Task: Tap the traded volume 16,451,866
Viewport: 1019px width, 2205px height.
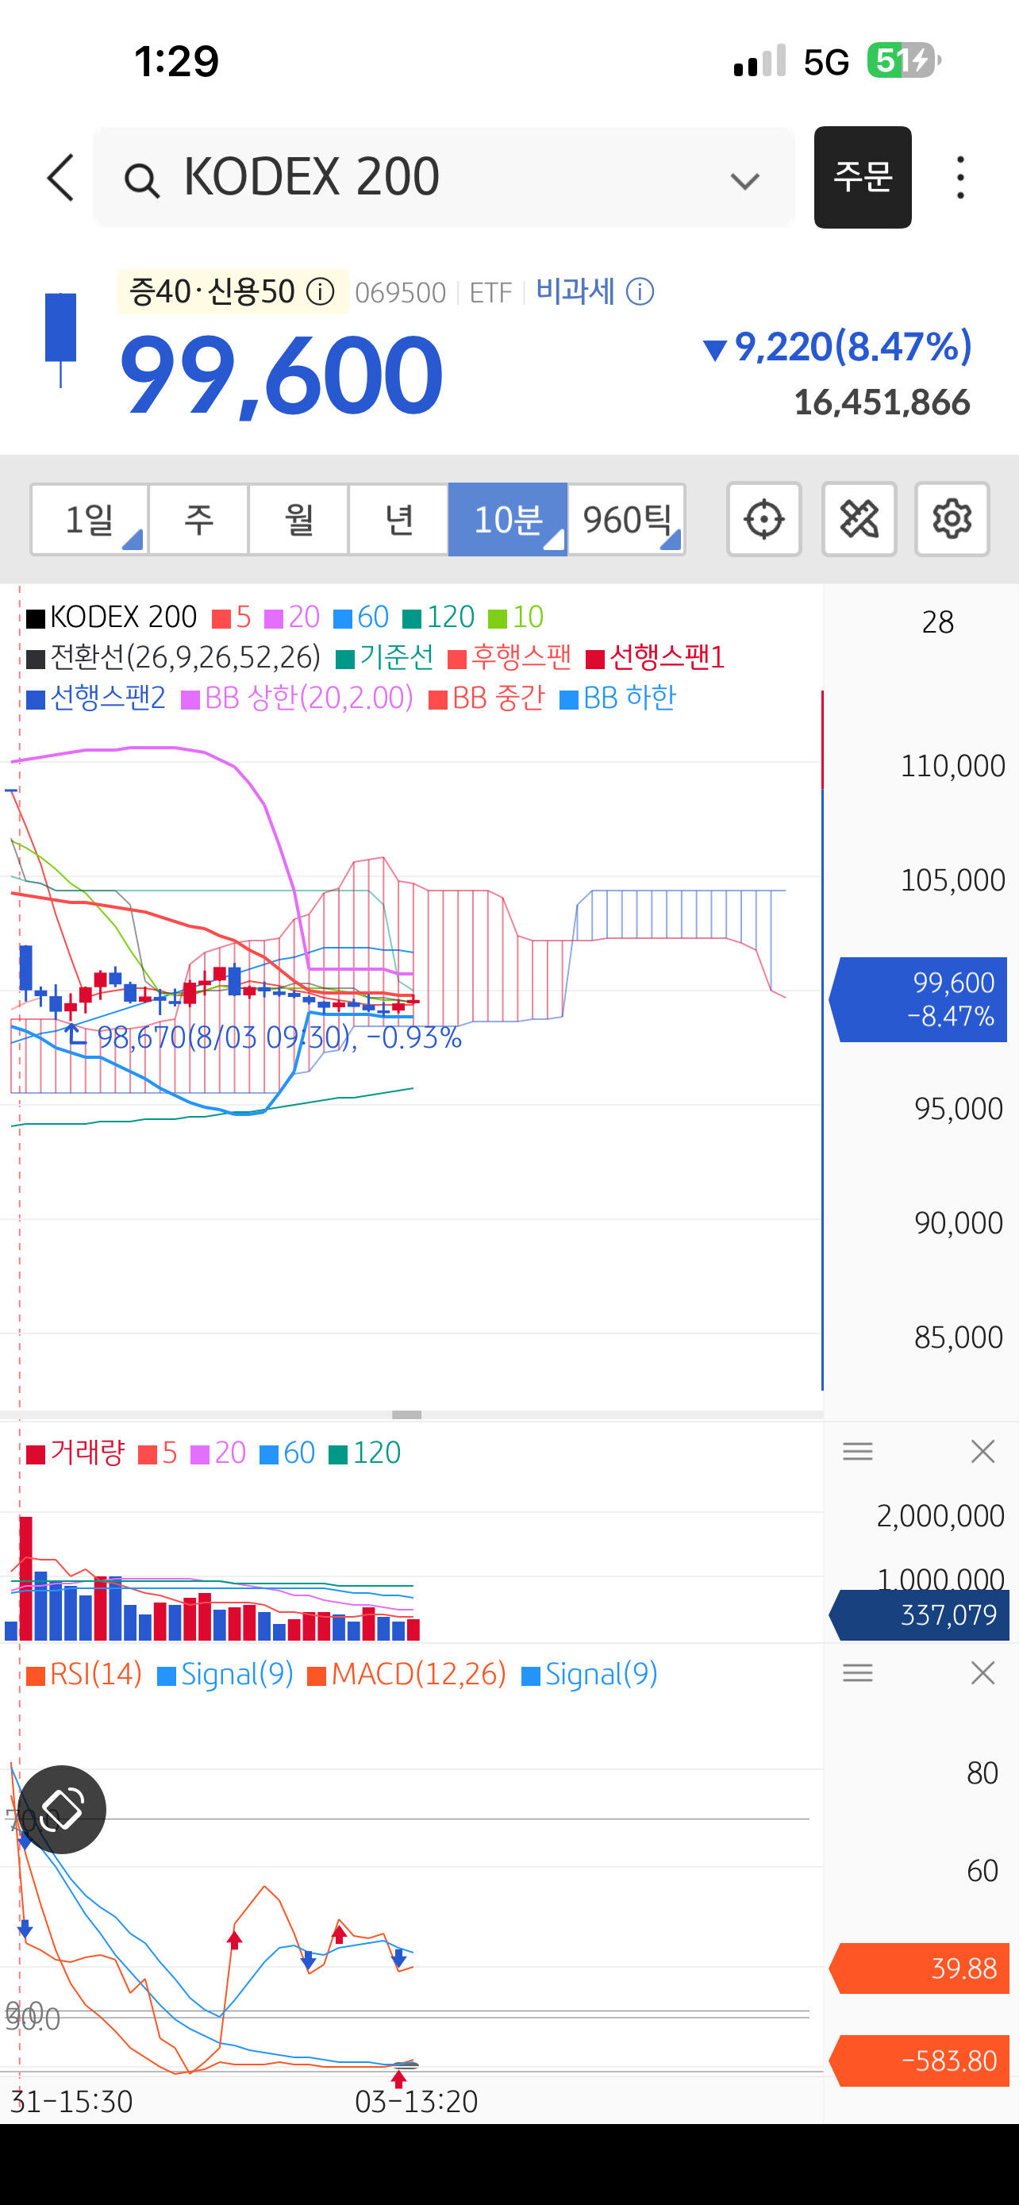Action: pos(882,402)
